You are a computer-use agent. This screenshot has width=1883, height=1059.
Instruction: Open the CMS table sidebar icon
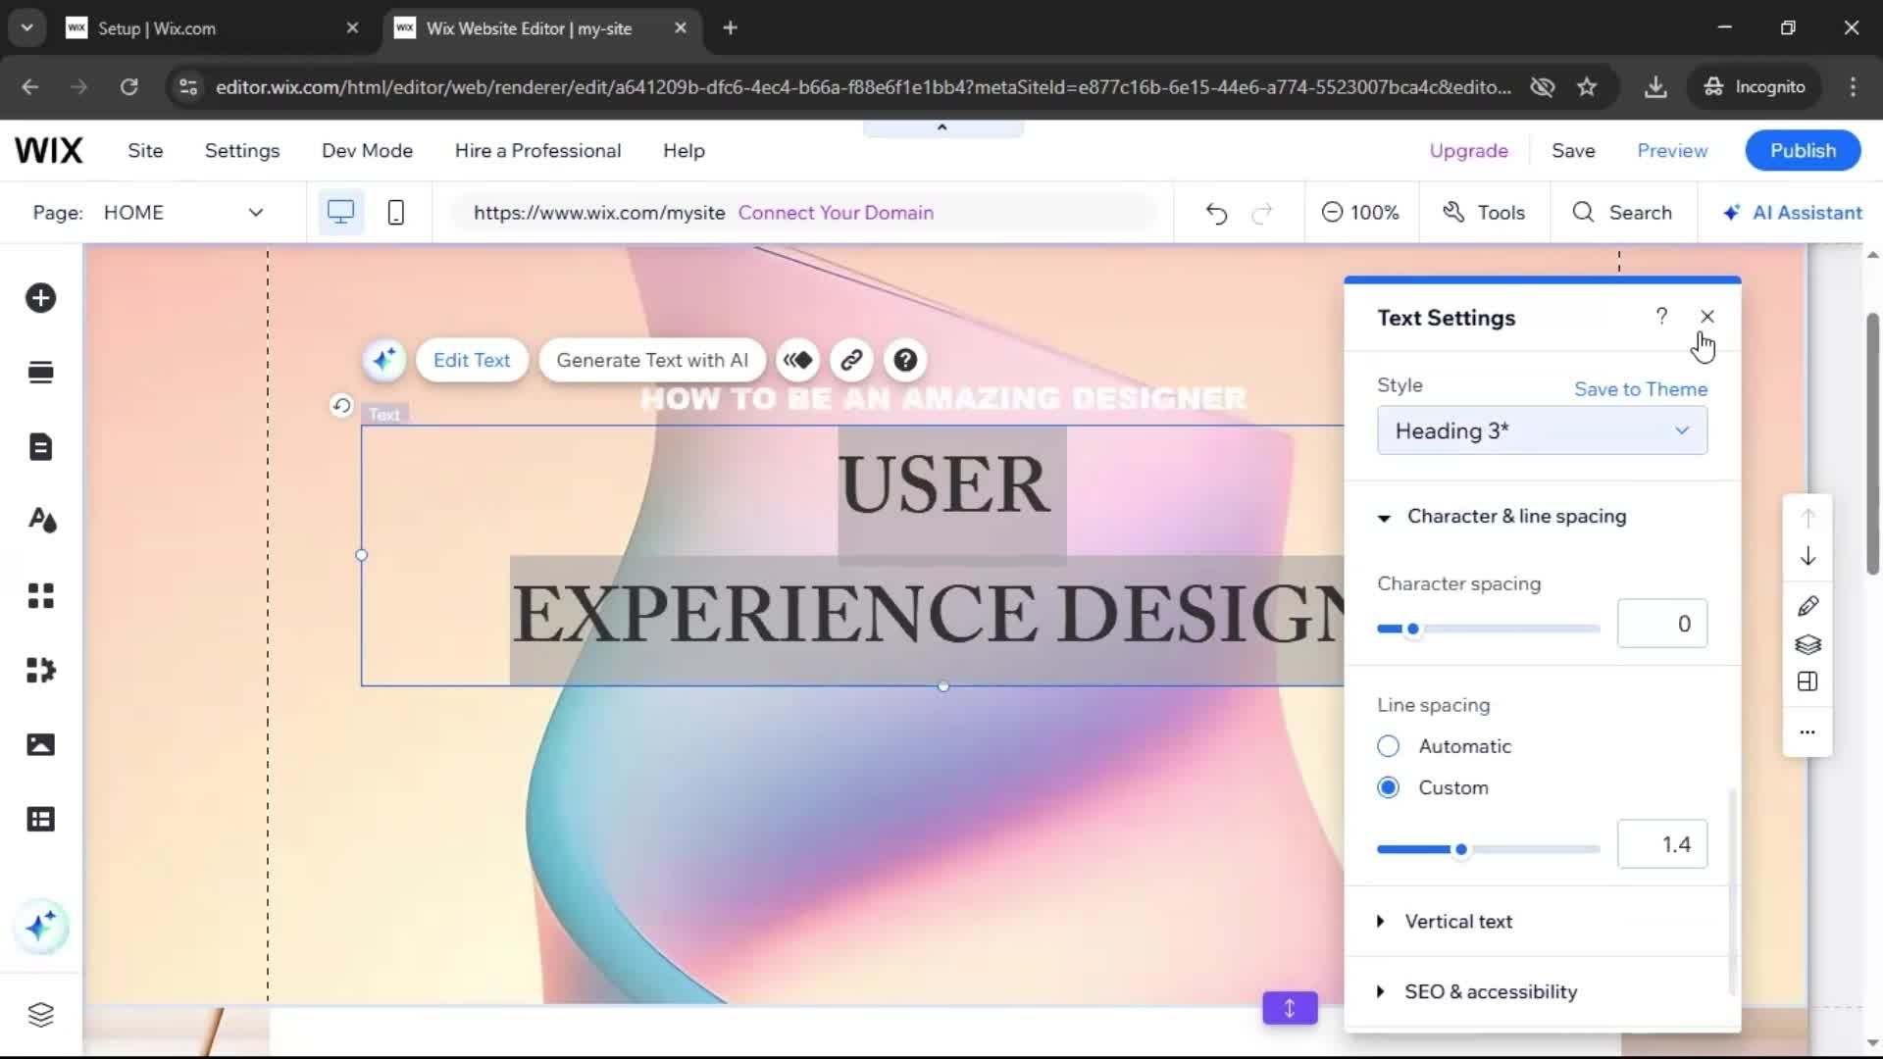(40, 819)
